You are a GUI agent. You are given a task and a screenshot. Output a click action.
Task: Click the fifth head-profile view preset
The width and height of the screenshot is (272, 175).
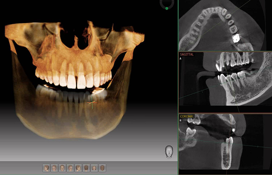pos(78,168)
